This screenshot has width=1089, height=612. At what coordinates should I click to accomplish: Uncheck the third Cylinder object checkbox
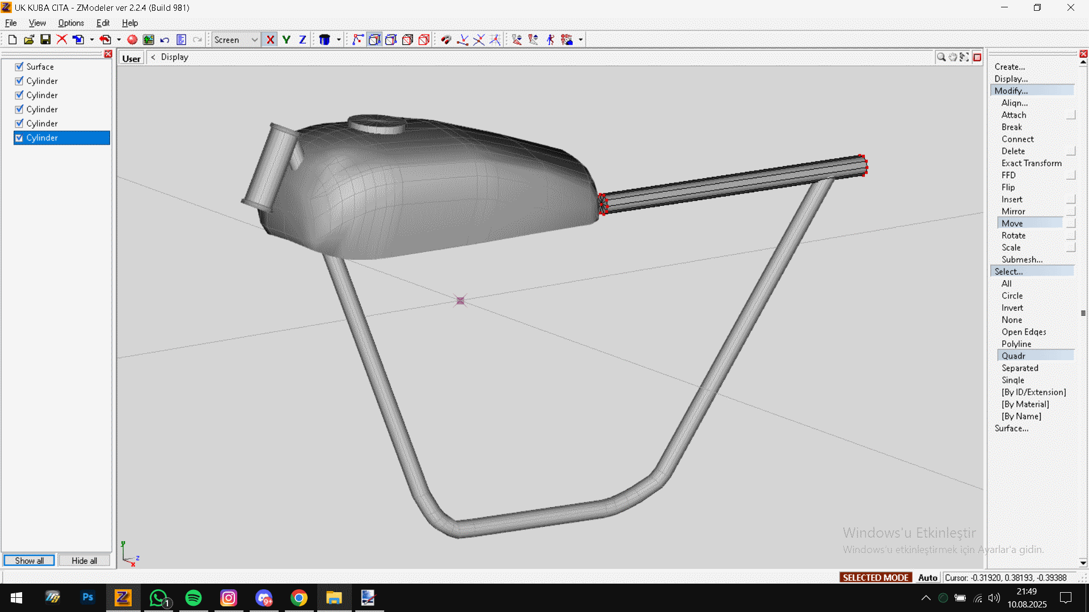point(19,109)
